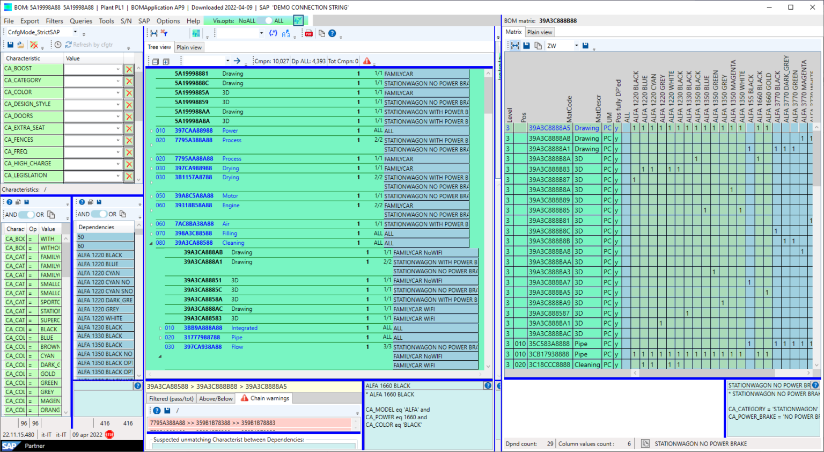The height and width of the screenshot is (452, 824).
Task: Clear configuration with the red X icon
Action: click(33, 45)
